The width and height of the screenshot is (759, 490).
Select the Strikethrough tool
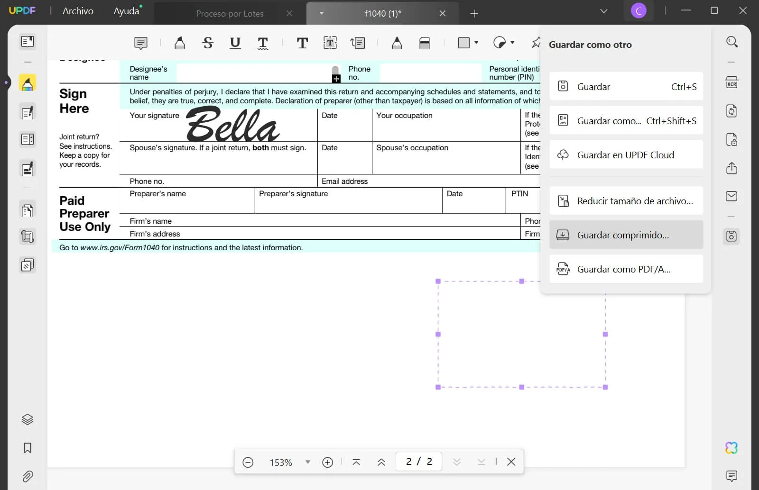point(207,43)
